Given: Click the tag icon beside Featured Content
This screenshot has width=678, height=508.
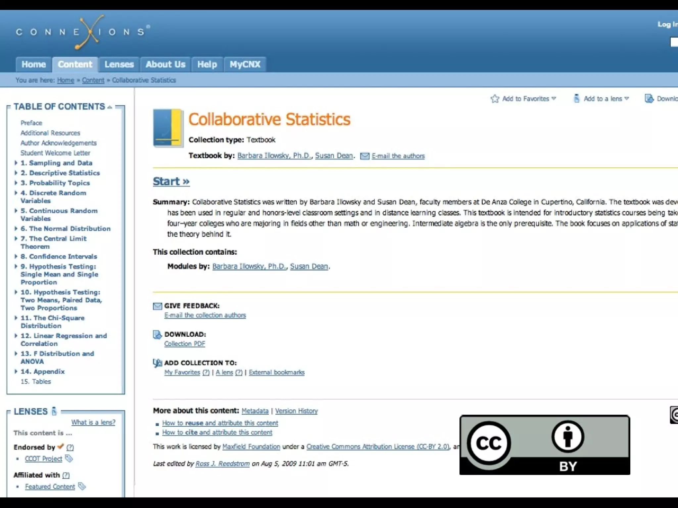Looking at the screenshot, I should coord(82,486).
